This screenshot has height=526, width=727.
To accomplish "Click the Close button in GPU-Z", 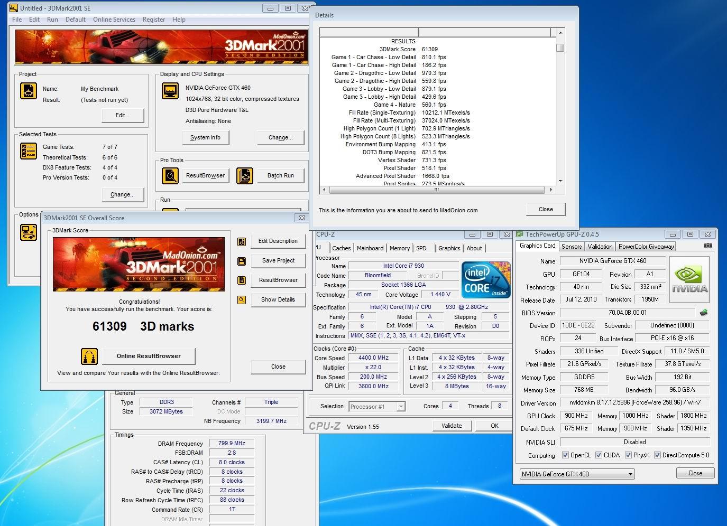I will [x=695, y=474].
